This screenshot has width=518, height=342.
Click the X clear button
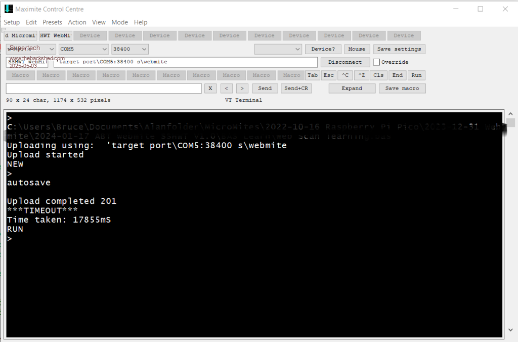[x=210, y=88]
